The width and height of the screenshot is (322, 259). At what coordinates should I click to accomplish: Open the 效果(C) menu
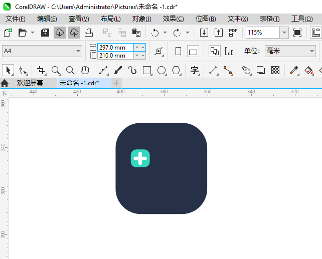coord(174,19)
